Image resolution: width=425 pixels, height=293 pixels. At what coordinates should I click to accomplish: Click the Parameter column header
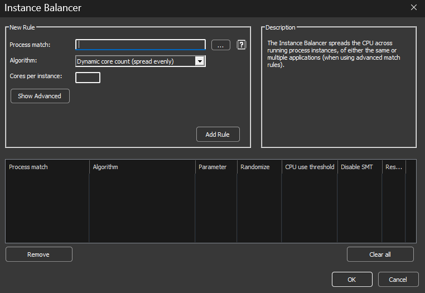click(216, 167)
